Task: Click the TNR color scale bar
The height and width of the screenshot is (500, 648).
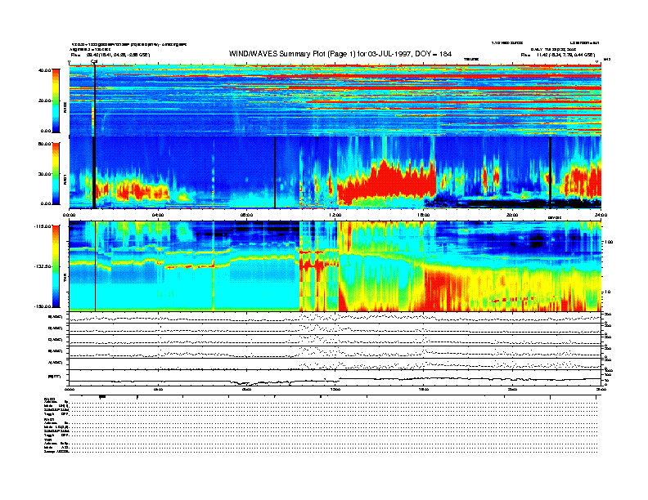Action: point(56,266)
